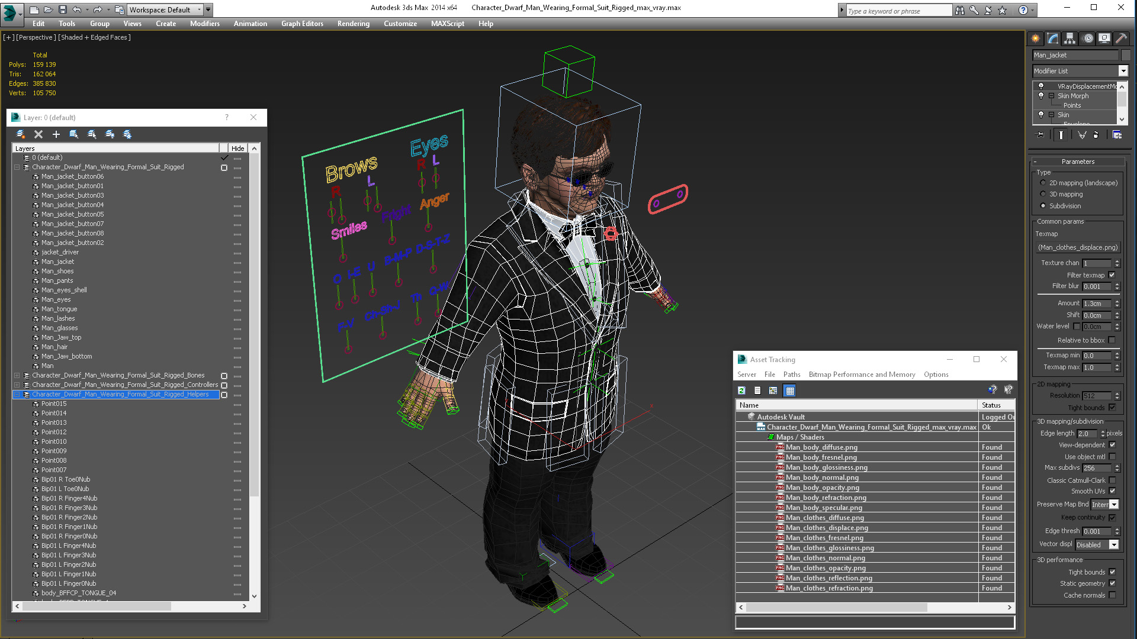Click Make Unique icon below modifier stack
Screen dimensions: 1137x639
[1082, 135]
